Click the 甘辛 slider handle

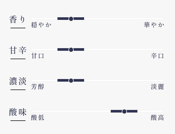coord(71,49)
